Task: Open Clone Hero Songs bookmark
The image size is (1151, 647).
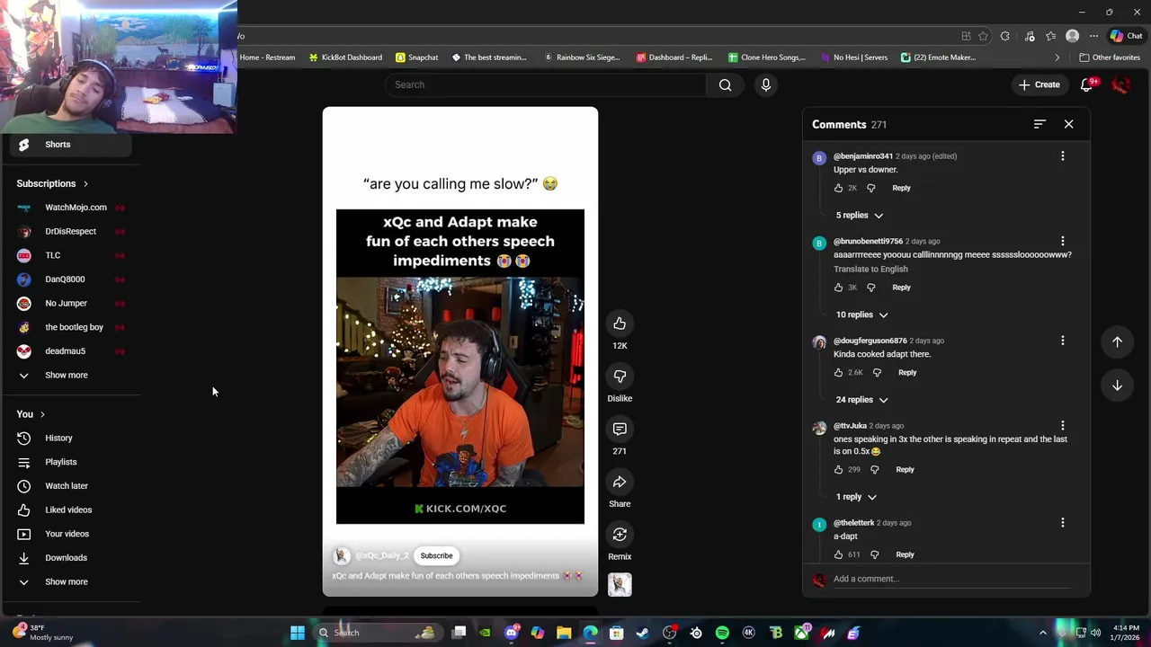Action: coord(767,58)
